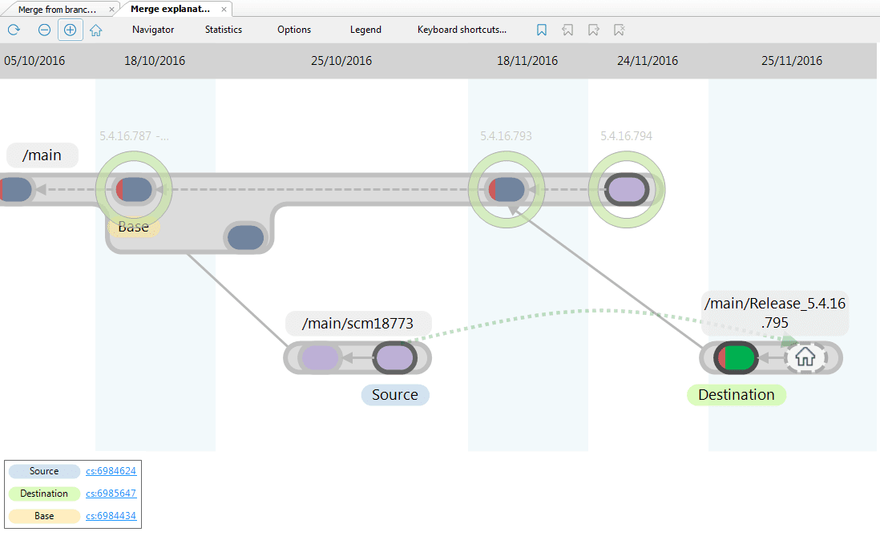880x536 pixels.
Task: Open the cs:6984434 Base changeset link
Action: pos(111,516)
